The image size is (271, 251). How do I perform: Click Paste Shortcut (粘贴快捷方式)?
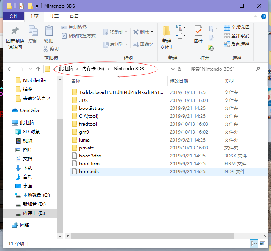pos(79,36)
